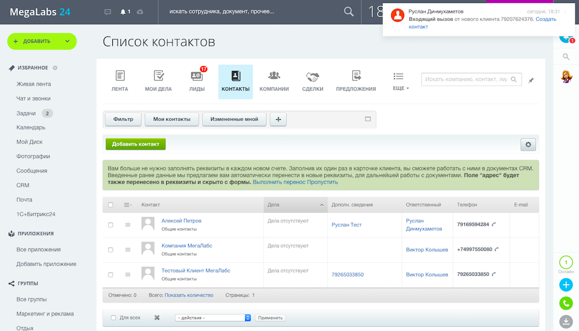Check the box for Компания МегаЛабс row
The image size is (579, 331).
(x=111, y=249)
